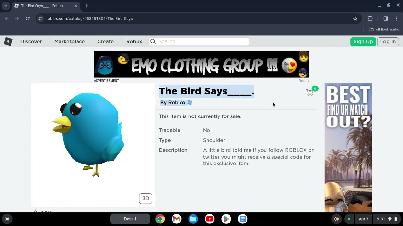View site information icon in address bar

[40, 19]
